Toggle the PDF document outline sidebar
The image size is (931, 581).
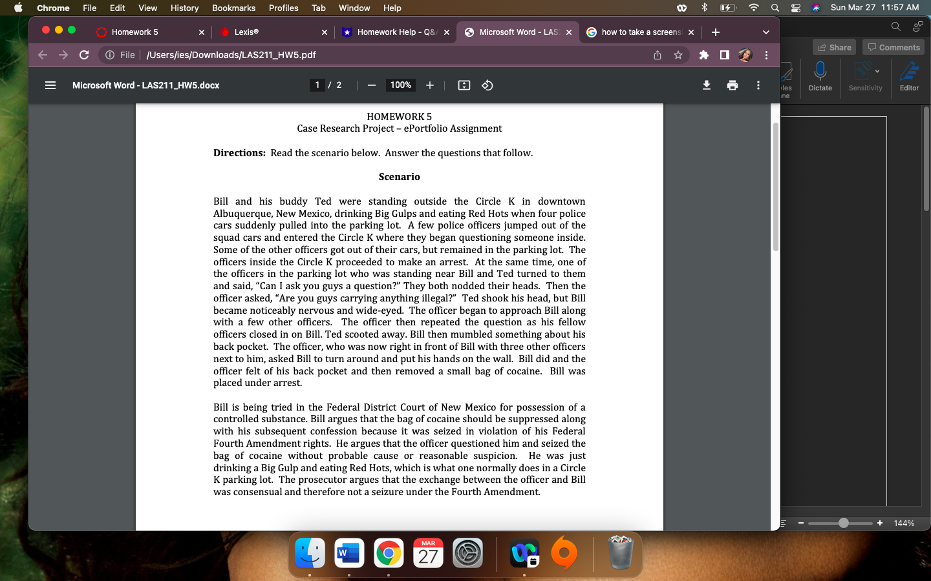pos(50,85)
